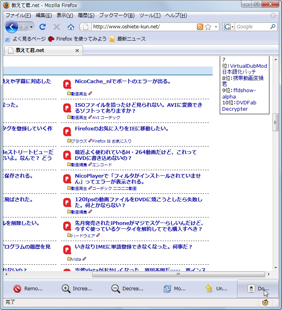282x310 pixels.
Task: Click the vertical scrollbar thumb
Action: pos(275,122)
